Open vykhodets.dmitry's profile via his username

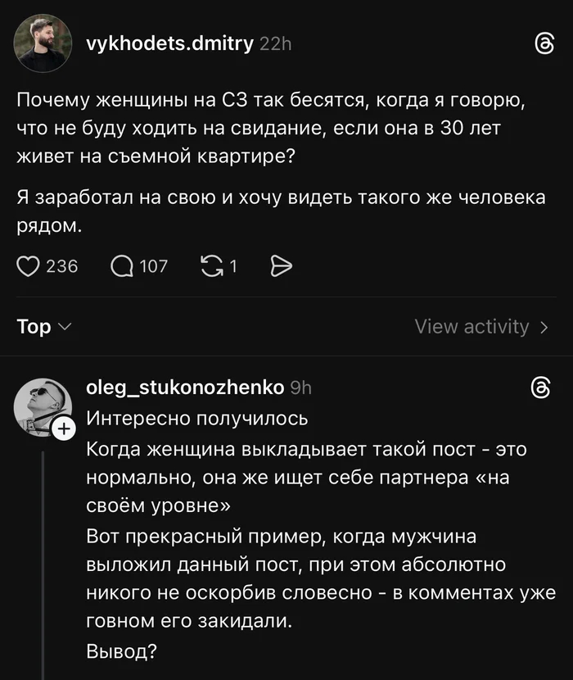click(x=168, y=45)
